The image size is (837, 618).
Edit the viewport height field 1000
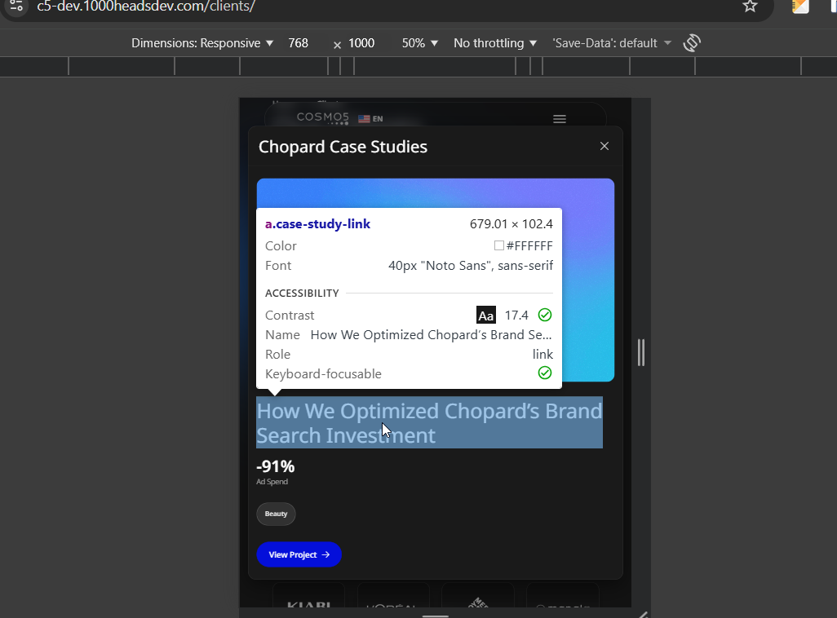361,43
